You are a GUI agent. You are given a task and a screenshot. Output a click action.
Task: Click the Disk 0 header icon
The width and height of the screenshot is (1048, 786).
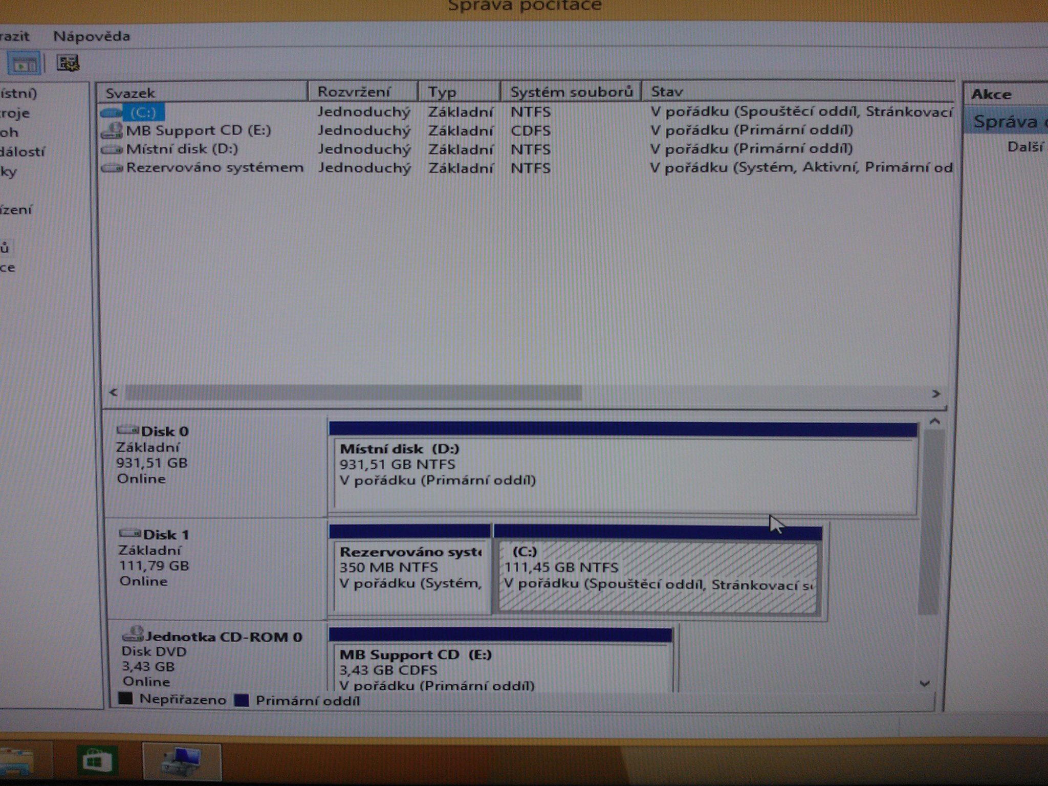click(128, 430)
